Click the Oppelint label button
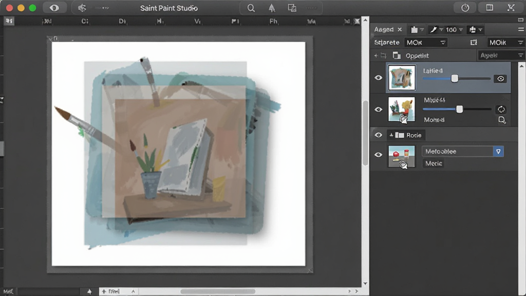Screen dimensions: 526x296 click(417, 55)
